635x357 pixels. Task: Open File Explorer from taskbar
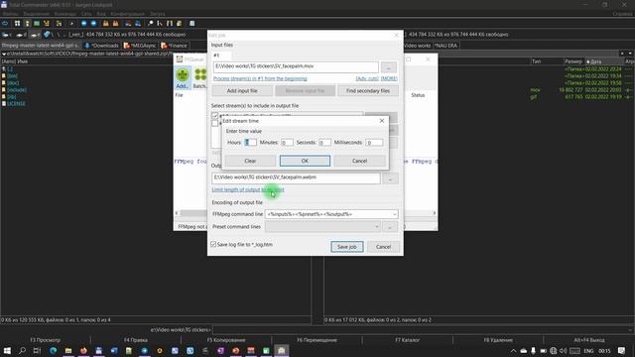[68, 350]
